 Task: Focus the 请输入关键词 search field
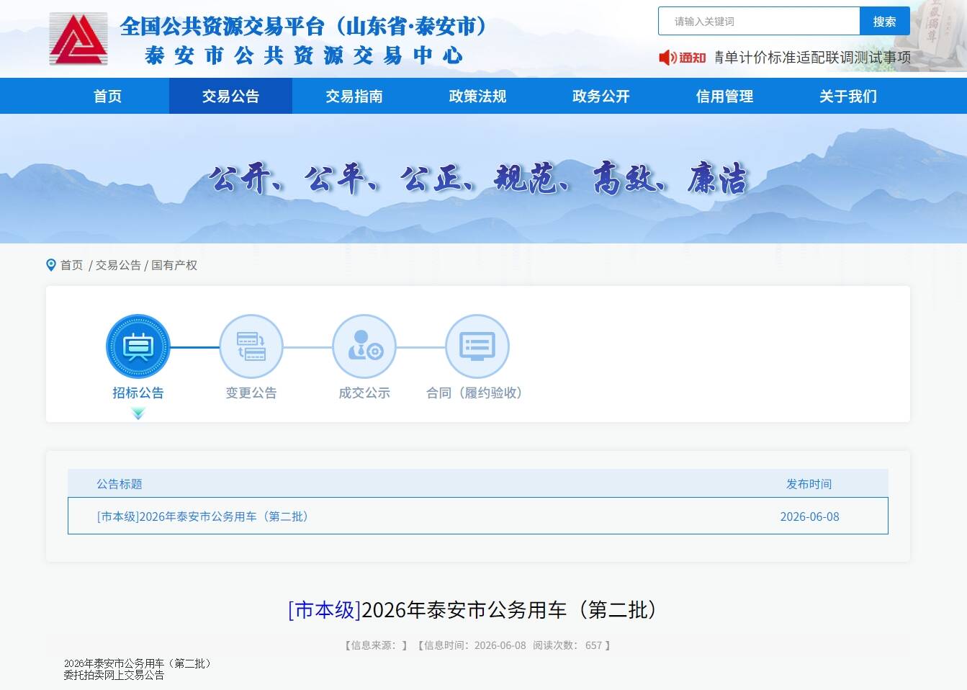tap(759, 22)
